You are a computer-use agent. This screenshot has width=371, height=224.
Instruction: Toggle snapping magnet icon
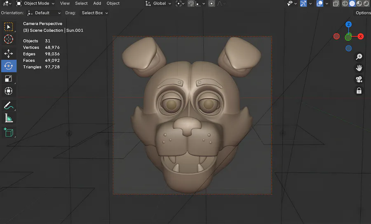[x=191, y=3]
